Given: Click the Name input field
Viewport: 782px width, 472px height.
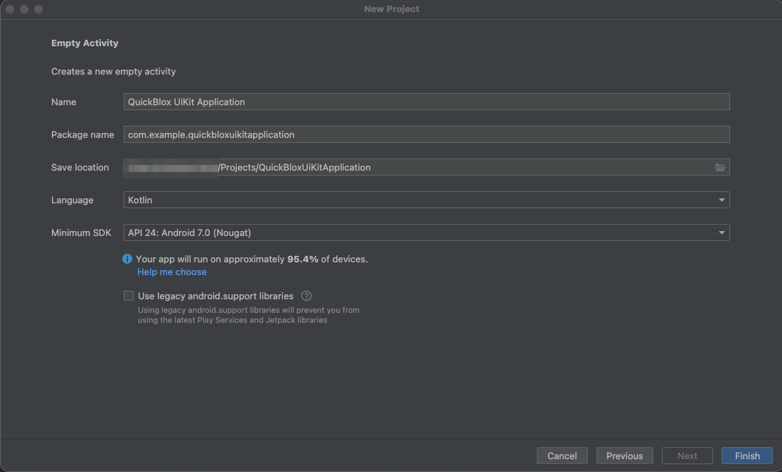Looking at the screenshot, I should pyautogui.click(x=427, y=102).
